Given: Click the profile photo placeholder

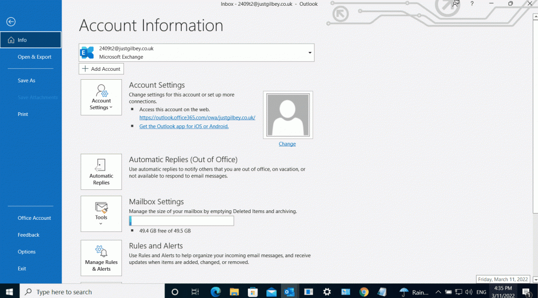Looking at the screenshot, I should (x=288, y=115).
